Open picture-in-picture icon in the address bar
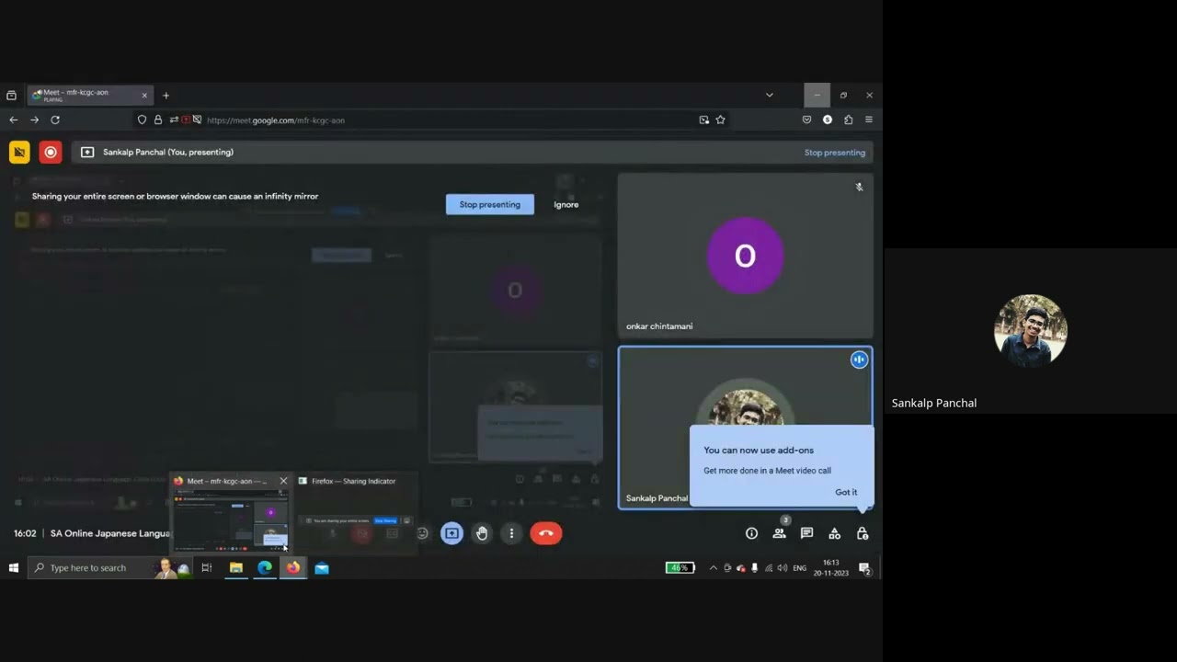This screenshot has height=662, width=1177. [x=703, y=120]
